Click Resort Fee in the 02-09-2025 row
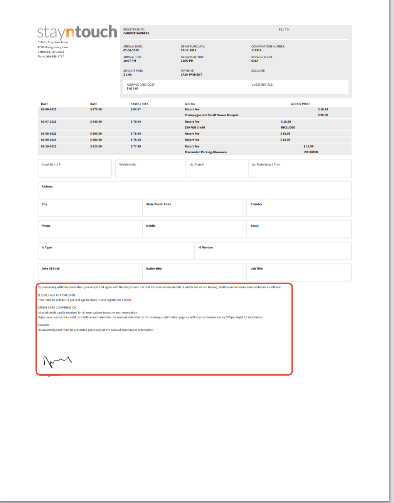The image size is (394, 503). (x=192, y=140)
